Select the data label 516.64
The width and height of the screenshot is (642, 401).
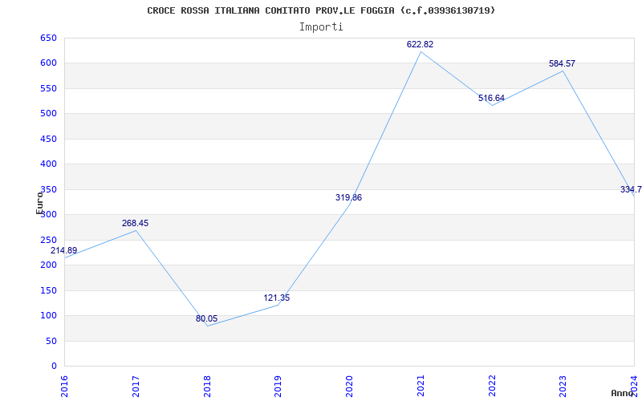tap(491, 98)
